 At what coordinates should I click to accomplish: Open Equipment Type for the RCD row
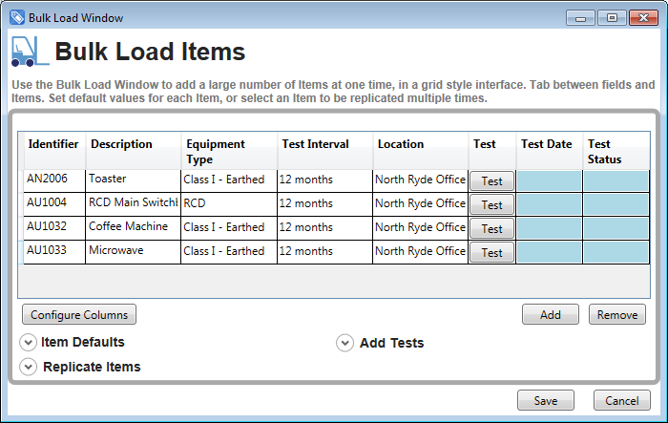[228, 204]
